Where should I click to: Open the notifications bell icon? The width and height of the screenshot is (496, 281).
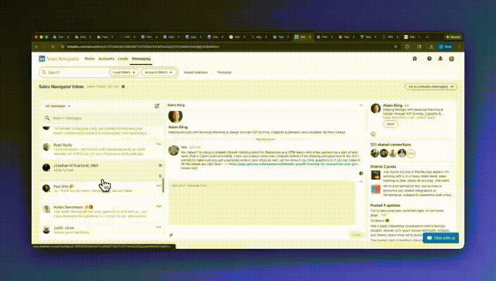440,59
